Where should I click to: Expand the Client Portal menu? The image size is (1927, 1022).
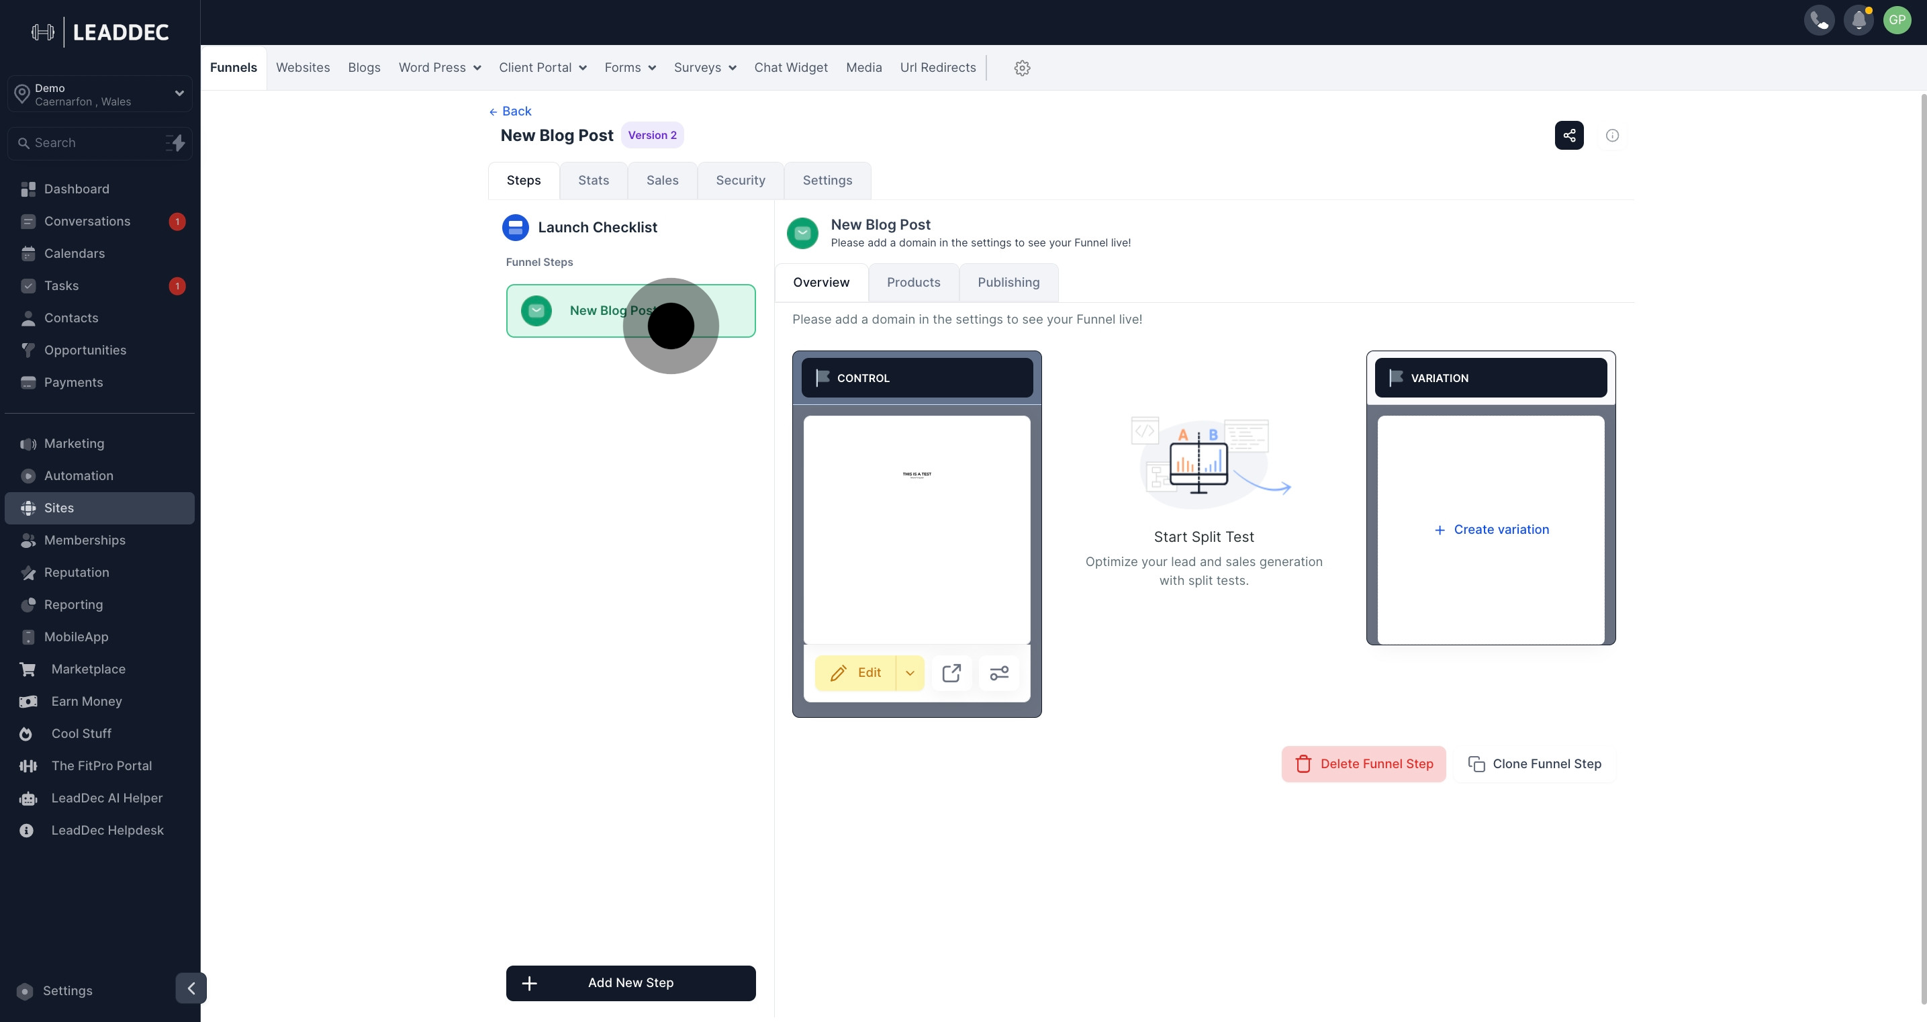543,68
